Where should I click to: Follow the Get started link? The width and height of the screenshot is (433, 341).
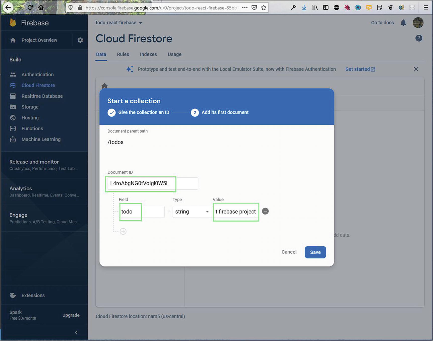(360, 69)
